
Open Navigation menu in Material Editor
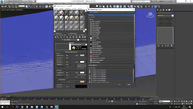pyautogui.click(x=68, y=9)
